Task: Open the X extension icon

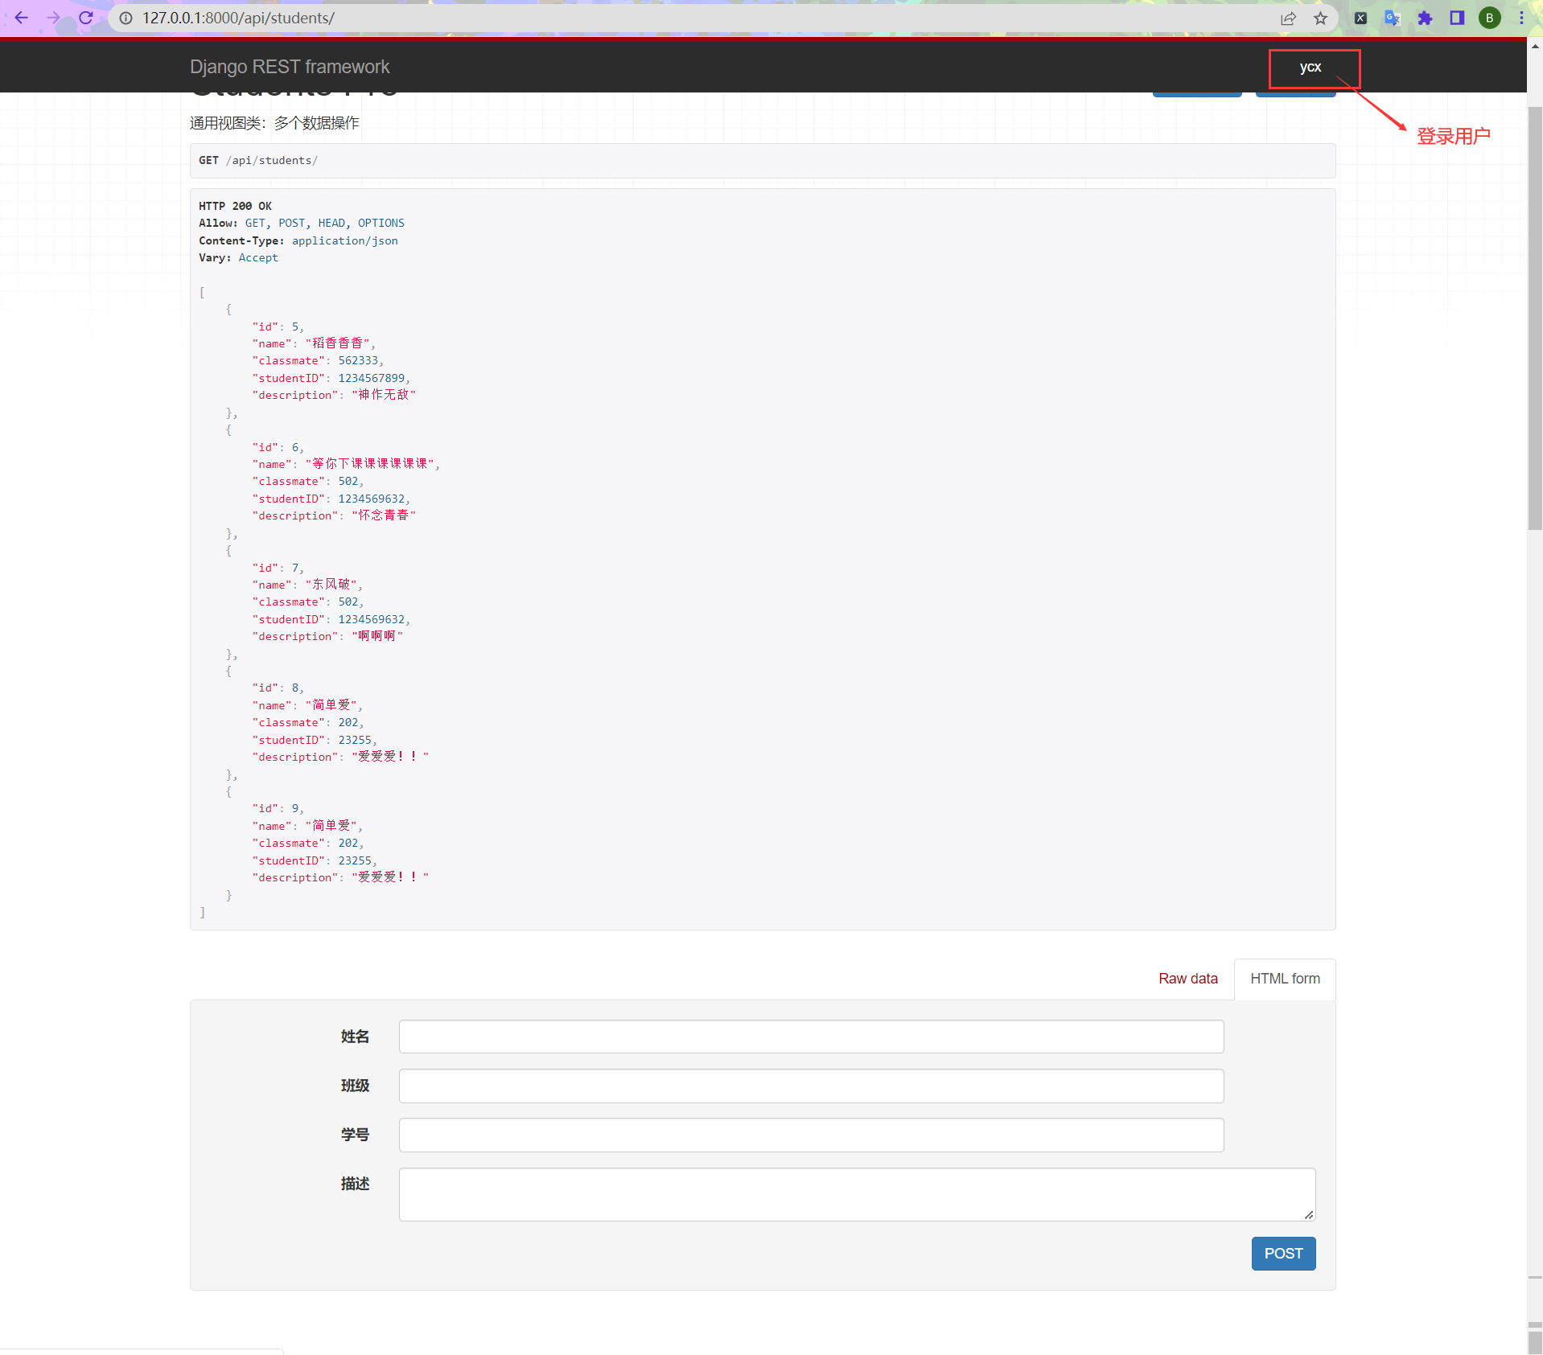Action: point(1360,18)
